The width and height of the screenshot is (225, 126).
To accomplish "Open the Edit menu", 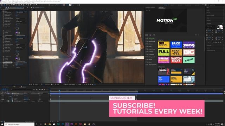I will click(x=4, y=3).
